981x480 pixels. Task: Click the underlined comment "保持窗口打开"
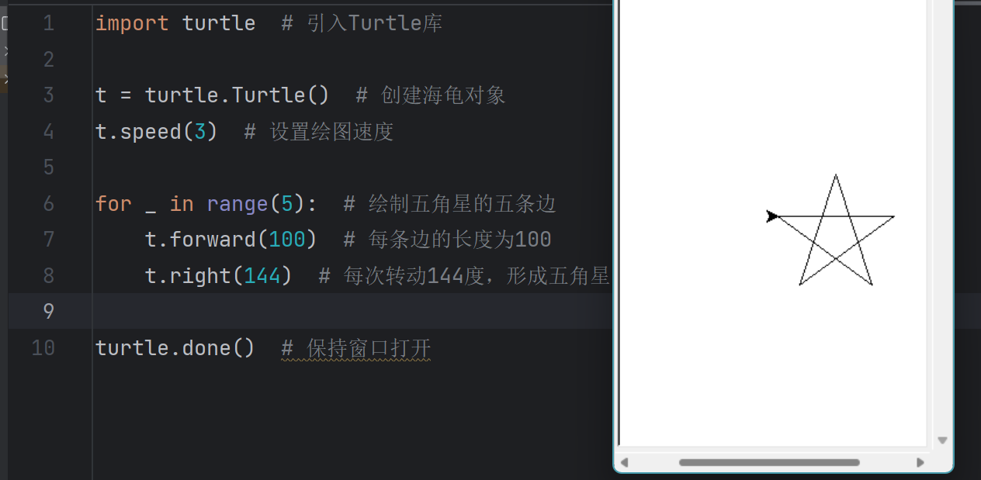click(x=368, y=348)
